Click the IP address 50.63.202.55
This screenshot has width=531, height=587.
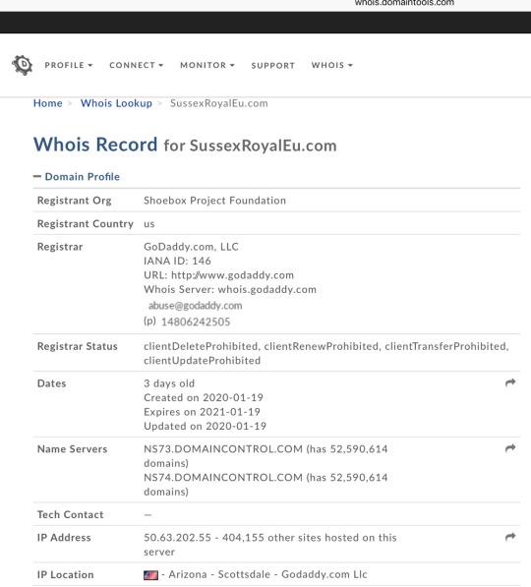178,538
